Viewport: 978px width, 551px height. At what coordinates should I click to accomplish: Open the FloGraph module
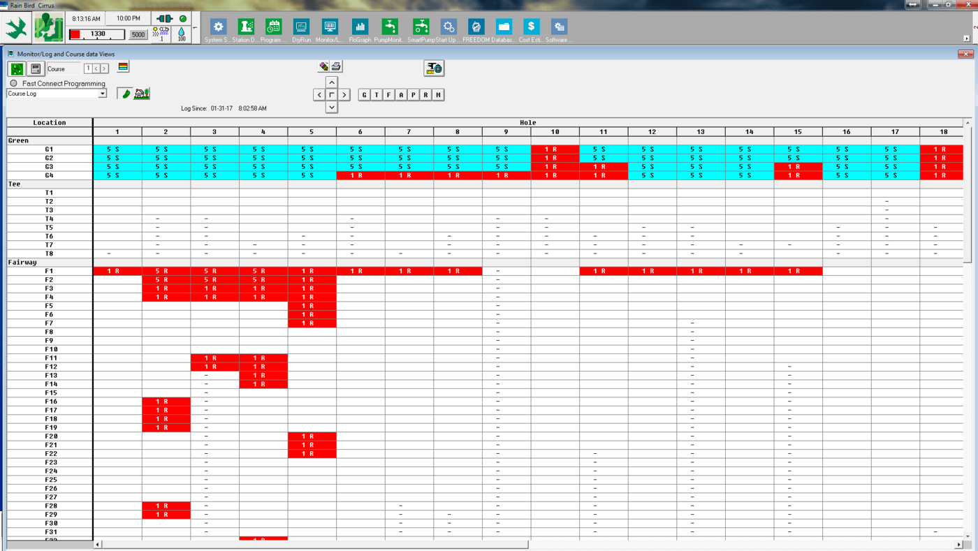point(360,28)
